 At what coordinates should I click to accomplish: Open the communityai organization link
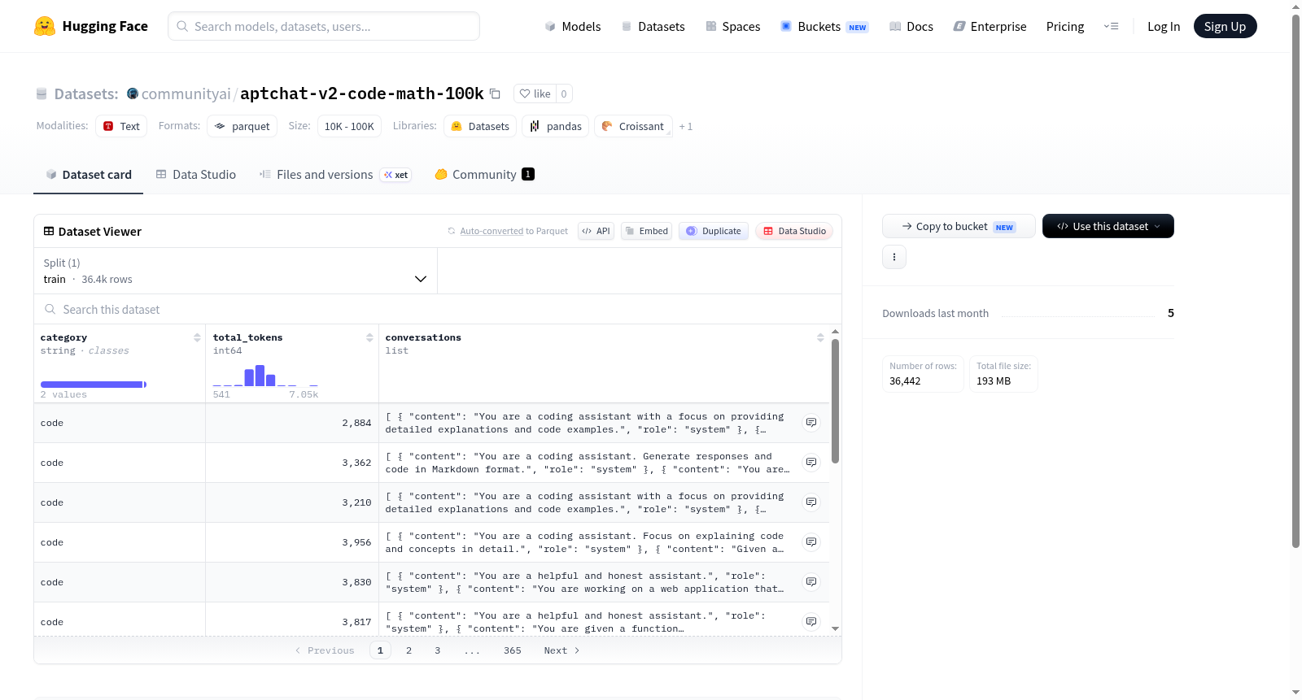point(186,93)
